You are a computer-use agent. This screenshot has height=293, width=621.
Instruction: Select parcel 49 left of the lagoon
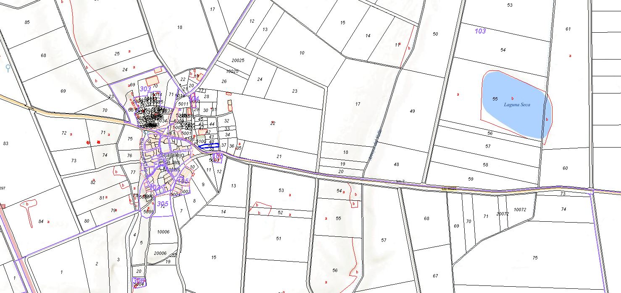[412, 111]
